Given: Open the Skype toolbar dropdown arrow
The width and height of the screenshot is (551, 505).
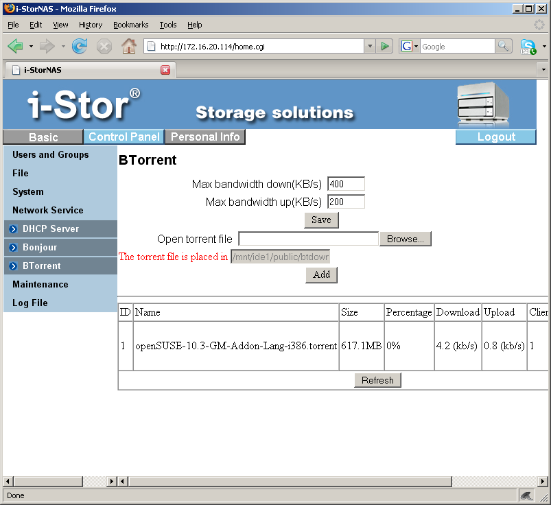Looking at the screenshot, I should (x=544, y=47).
